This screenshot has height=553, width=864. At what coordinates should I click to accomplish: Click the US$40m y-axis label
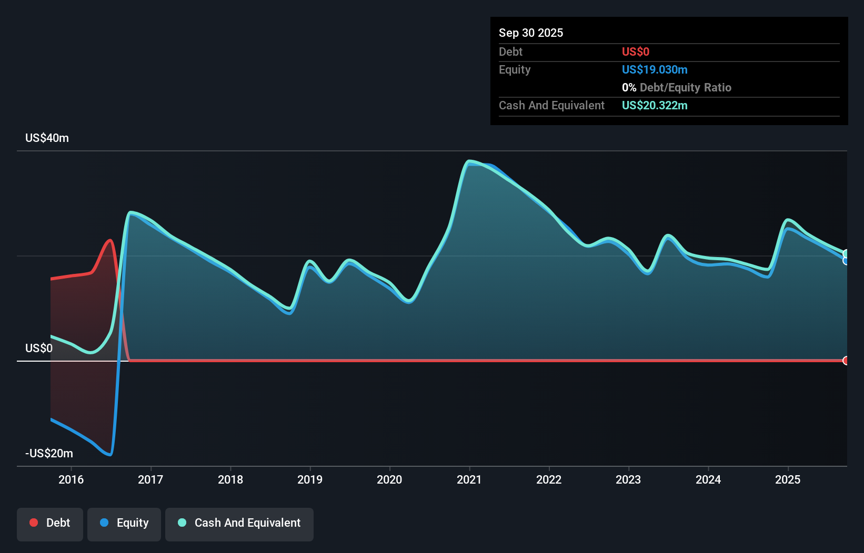tap(47, 138)
